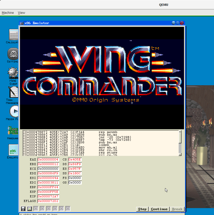
Task: Click the ESP register value field
Action: click(48, 192)
